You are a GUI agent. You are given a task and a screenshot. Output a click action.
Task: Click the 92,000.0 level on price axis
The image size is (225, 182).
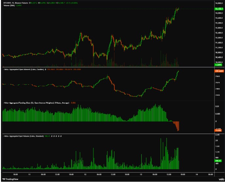[219, 33]
